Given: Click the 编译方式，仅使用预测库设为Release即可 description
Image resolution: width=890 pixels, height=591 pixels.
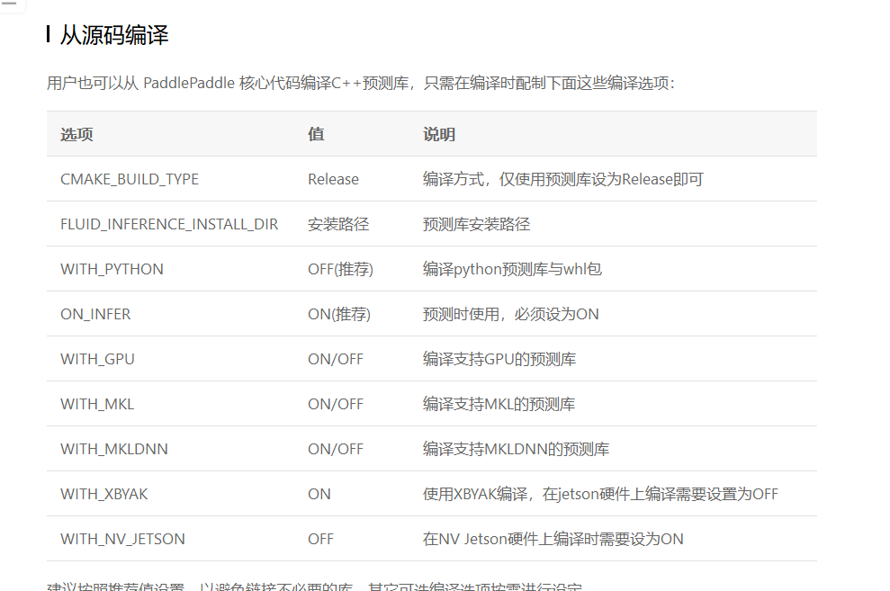Looking at the screenshot, I should 563,179.
